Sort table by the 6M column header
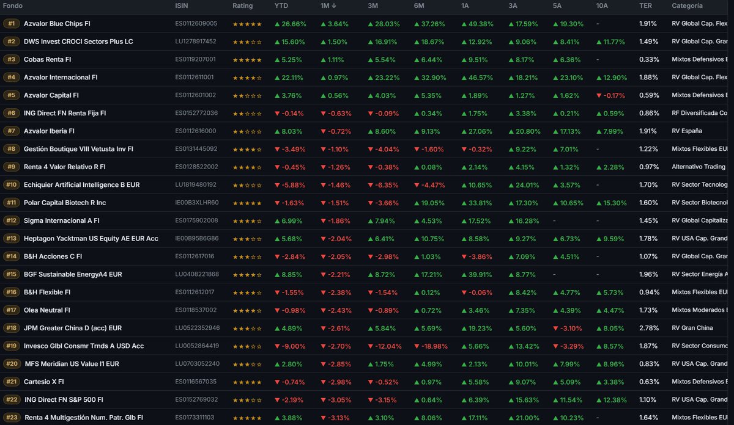This screenshot has height=425, width=734. pos(420,5)
